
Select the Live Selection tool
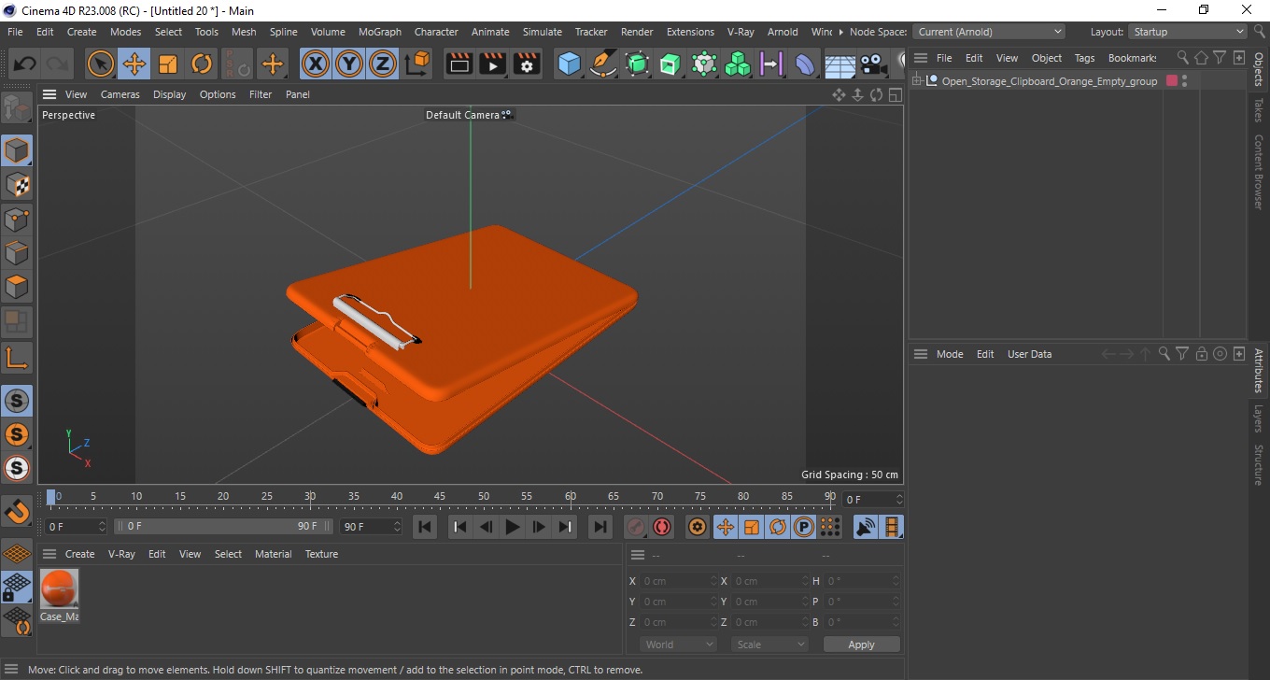click(x=100, y=64)
